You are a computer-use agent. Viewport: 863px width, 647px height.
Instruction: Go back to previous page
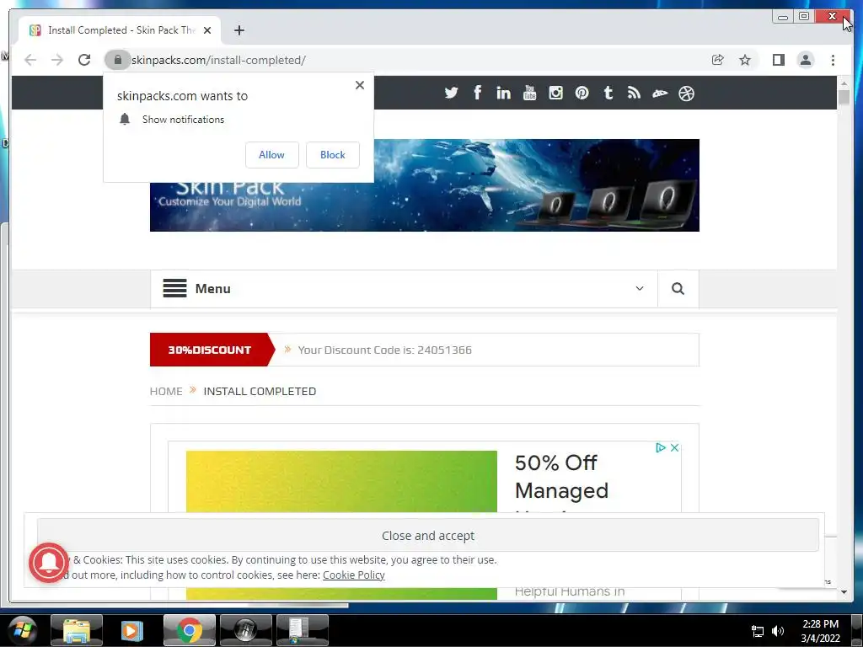coord(30,60)
